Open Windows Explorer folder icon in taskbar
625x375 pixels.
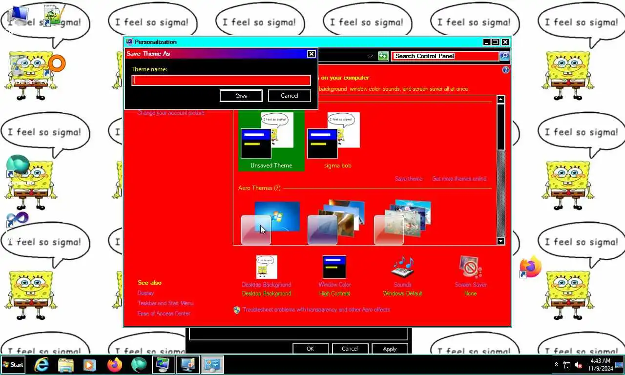[66, 365]
